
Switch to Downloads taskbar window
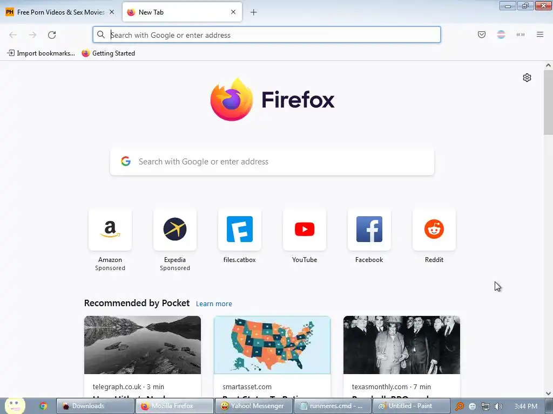(x=95, y=406)
